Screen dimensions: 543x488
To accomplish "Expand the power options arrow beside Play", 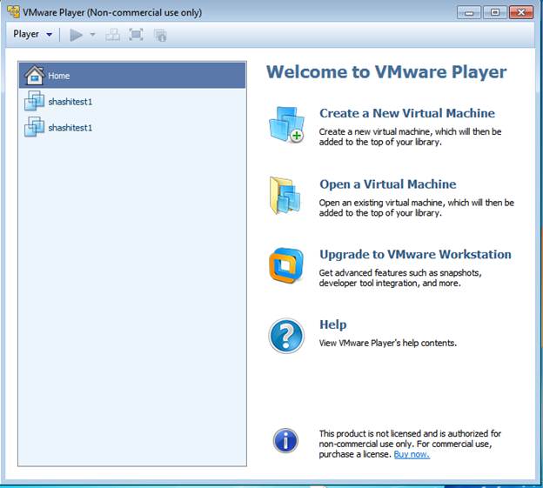I will [92, 34].
